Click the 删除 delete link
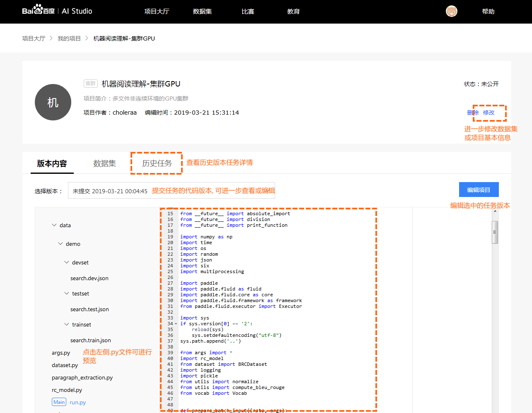The width and height of the screenshot is (532, 413). tap(473, 113)
